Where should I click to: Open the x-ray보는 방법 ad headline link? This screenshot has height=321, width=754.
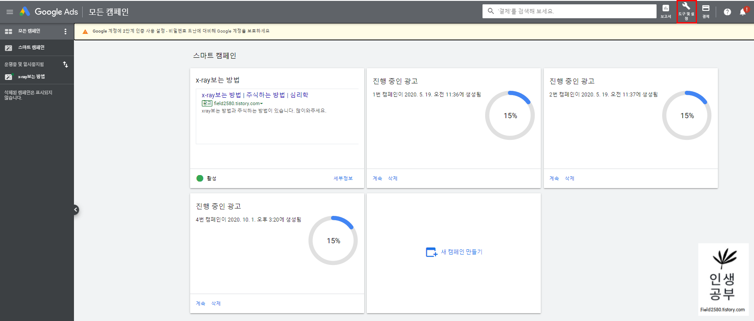(255, 95)
